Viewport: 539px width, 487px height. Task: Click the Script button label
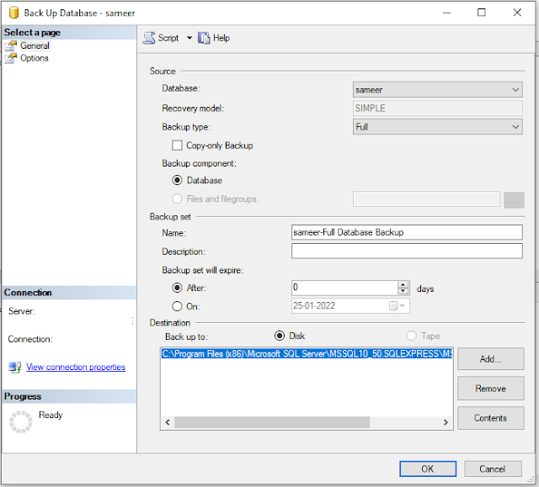pyautogui.click(x=168, y=38)
